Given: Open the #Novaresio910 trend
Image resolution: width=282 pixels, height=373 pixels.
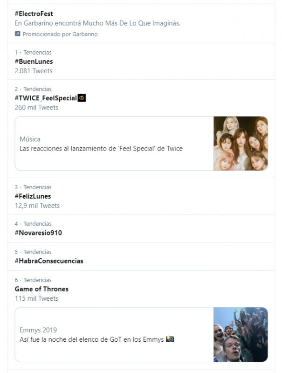Looking at the screenshot, I should coord(38,233).
